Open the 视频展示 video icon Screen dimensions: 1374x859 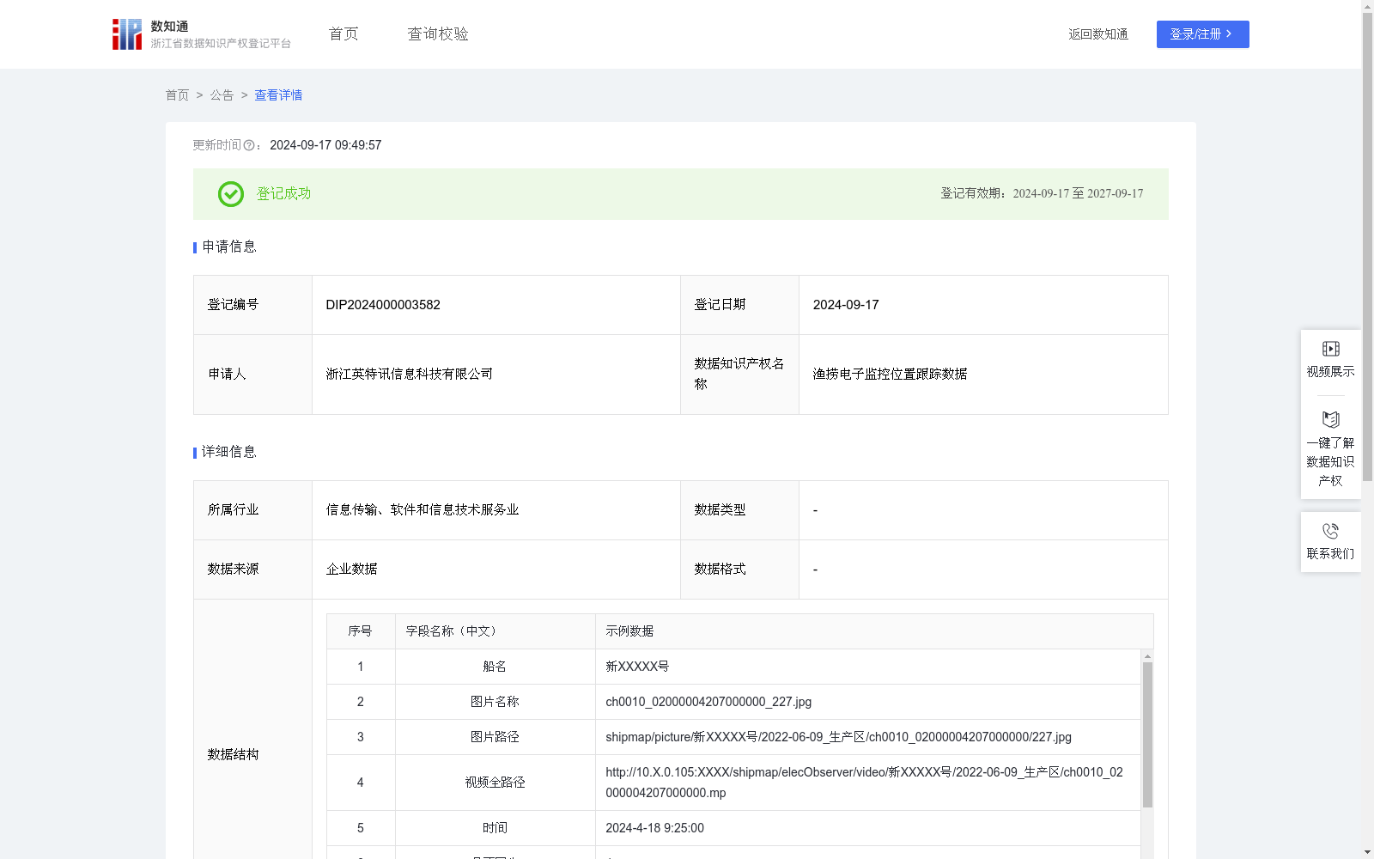1330,349
